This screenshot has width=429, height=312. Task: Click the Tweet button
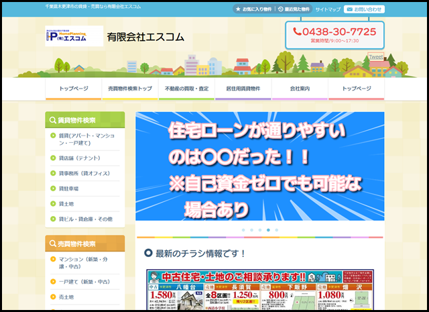[376, 57]
